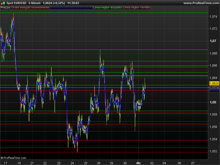The height and width of the screenshot is (165, 220).
Task: Click the 1,056 price axis label
Action: click(x=213, y=127)
